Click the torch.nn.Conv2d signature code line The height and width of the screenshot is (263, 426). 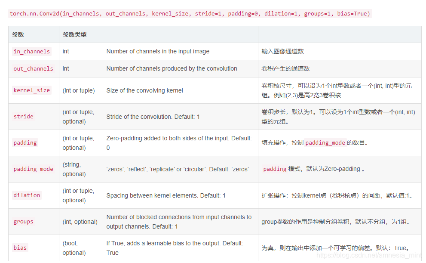click(x=190, y=14)
